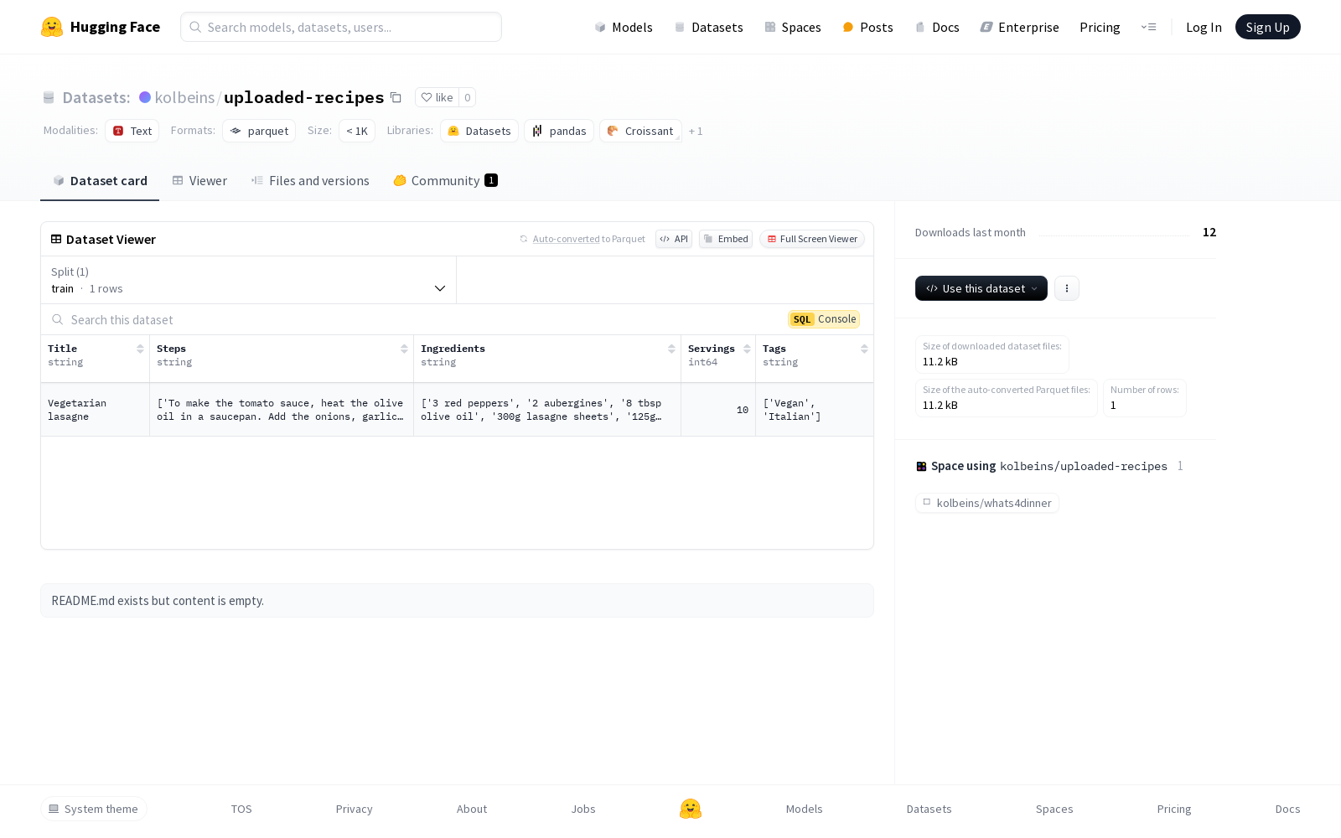This screenshot has width=1341, height=838.
Task: Copy the dataset name to clipboard
Action: coord(396,98)
